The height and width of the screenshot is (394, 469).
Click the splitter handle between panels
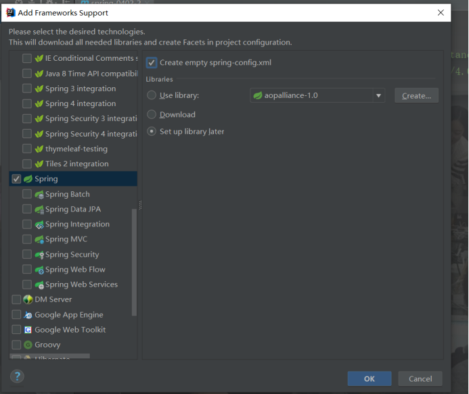tap(140, 205)
